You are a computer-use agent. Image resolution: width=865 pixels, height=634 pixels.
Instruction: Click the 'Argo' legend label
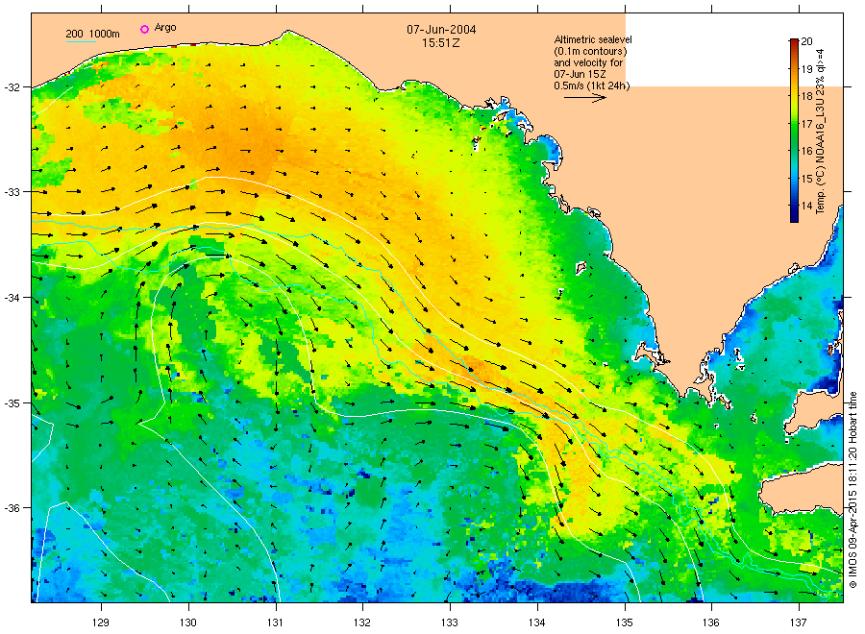165,28
